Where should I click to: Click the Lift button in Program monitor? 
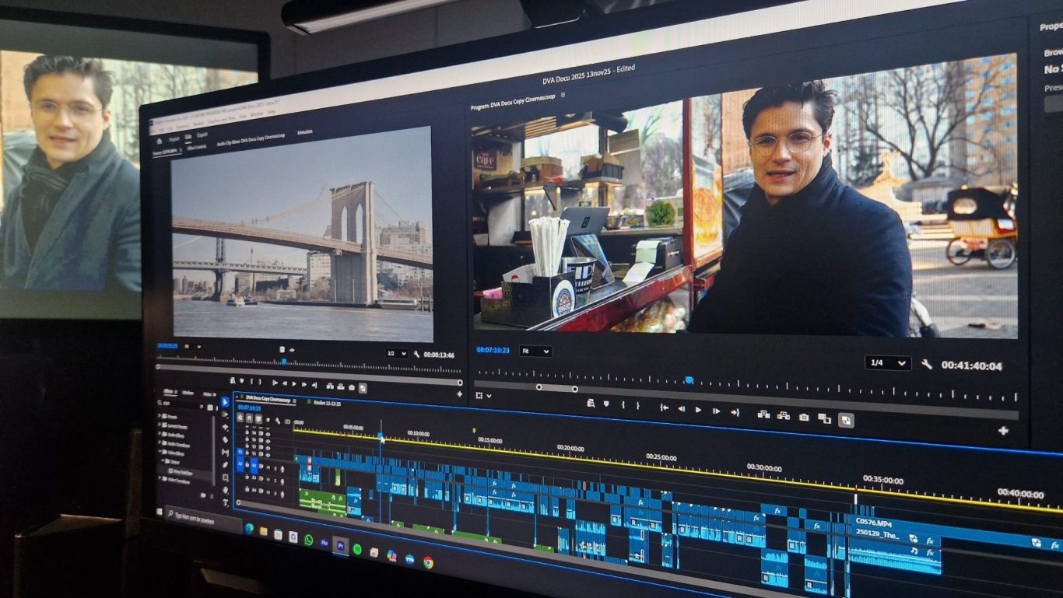pyautogui.click(x=763, y=414)
